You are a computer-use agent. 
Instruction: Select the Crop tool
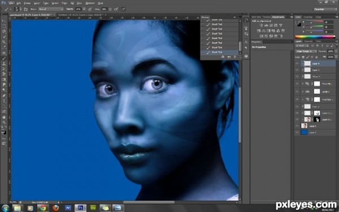tap(4, 42)
